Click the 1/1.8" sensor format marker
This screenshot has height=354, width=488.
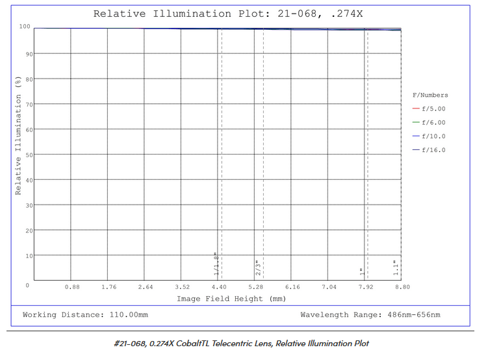217,265
